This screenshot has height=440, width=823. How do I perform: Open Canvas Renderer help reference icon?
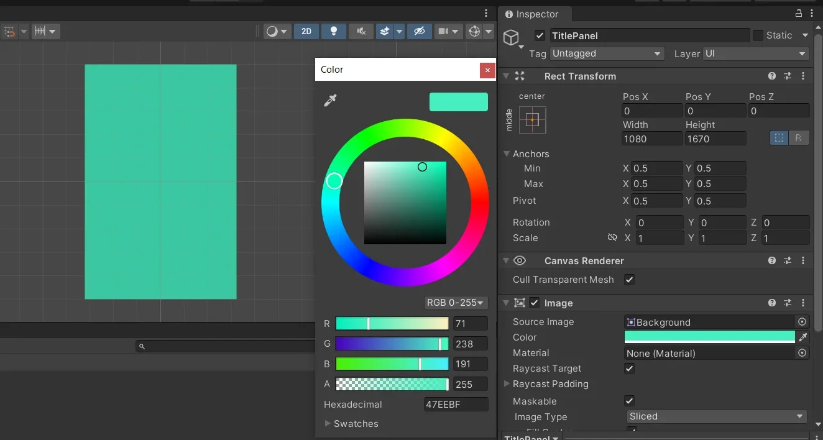[772, 261]
